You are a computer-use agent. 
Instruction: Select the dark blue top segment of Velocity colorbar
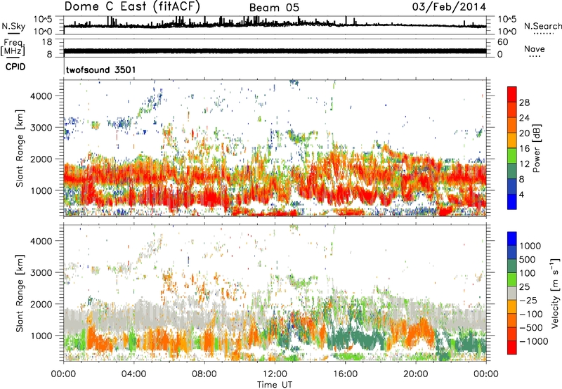512,239
